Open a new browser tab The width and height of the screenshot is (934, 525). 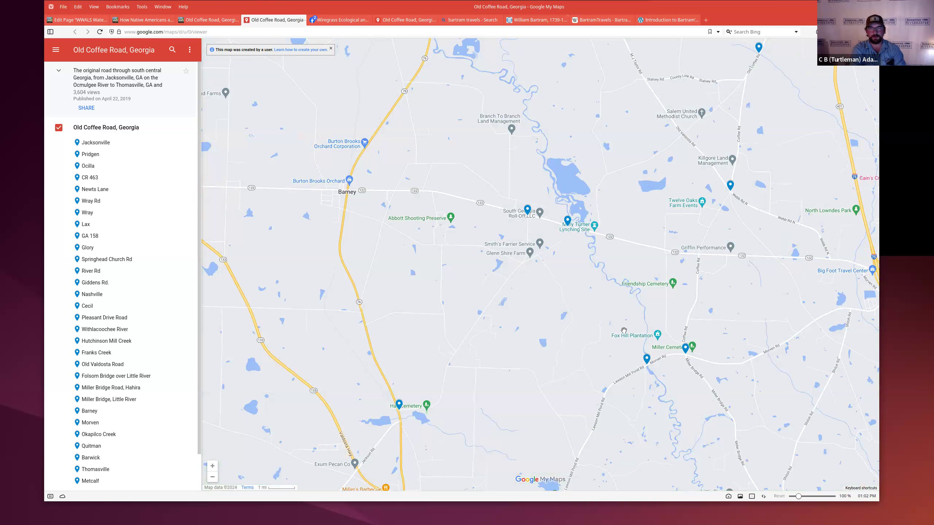706,20
